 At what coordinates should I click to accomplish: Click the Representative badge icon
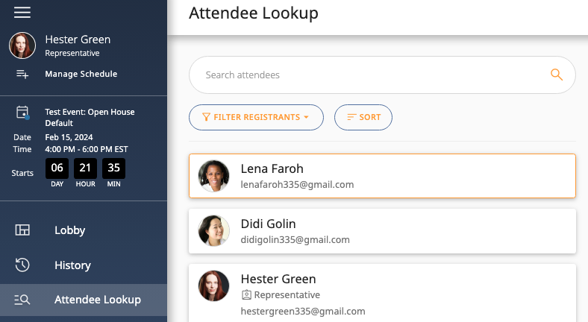tap(246, 295)
